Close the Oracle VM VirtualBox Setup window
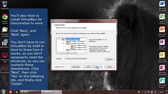Screen dimensions: 168x94 113,20
